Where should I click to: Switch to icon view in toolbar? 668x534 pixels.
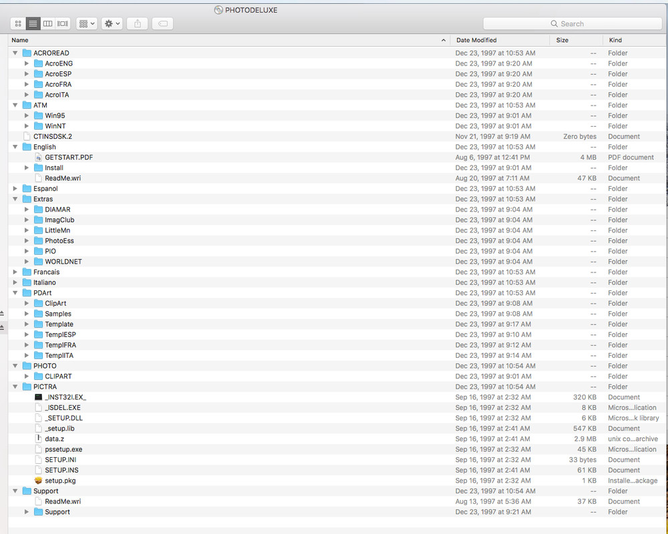18,23
